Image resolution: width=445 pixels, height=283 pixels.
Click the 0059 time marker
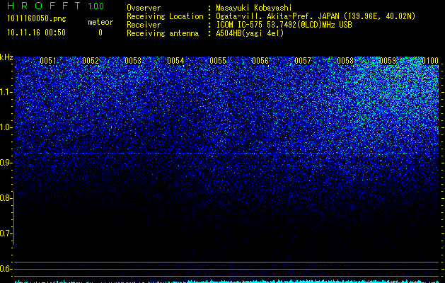point(388,61)
